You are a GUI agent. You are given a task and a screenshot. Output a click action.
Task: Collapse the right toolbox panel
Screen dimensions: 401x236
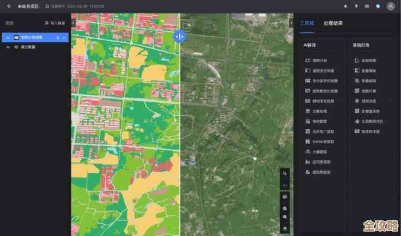pos(291,23)
